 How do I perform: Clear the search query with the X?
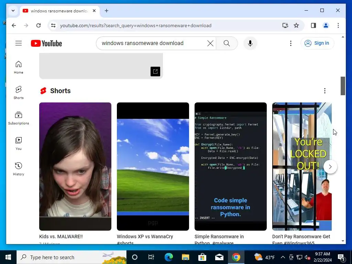click(210, 43)
